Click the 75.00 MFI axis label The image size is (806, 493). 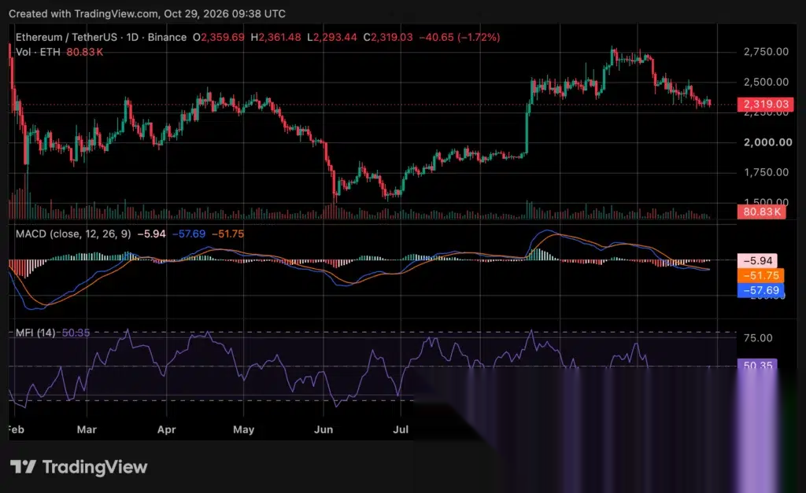click(758, 338)
